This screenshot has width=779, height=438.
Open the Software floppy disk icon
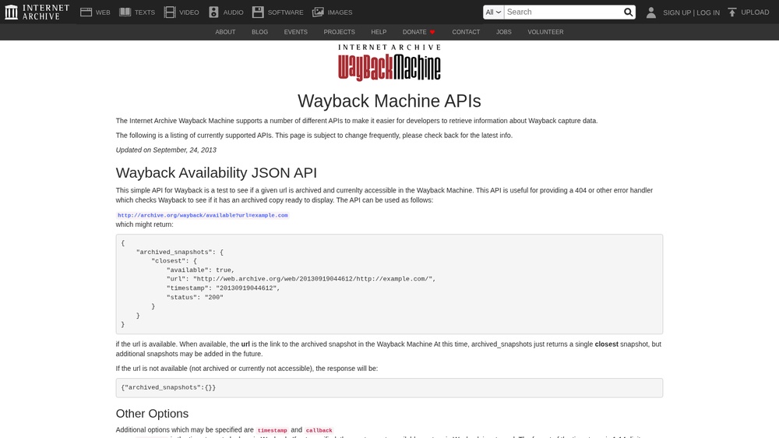tap(258, 12)
